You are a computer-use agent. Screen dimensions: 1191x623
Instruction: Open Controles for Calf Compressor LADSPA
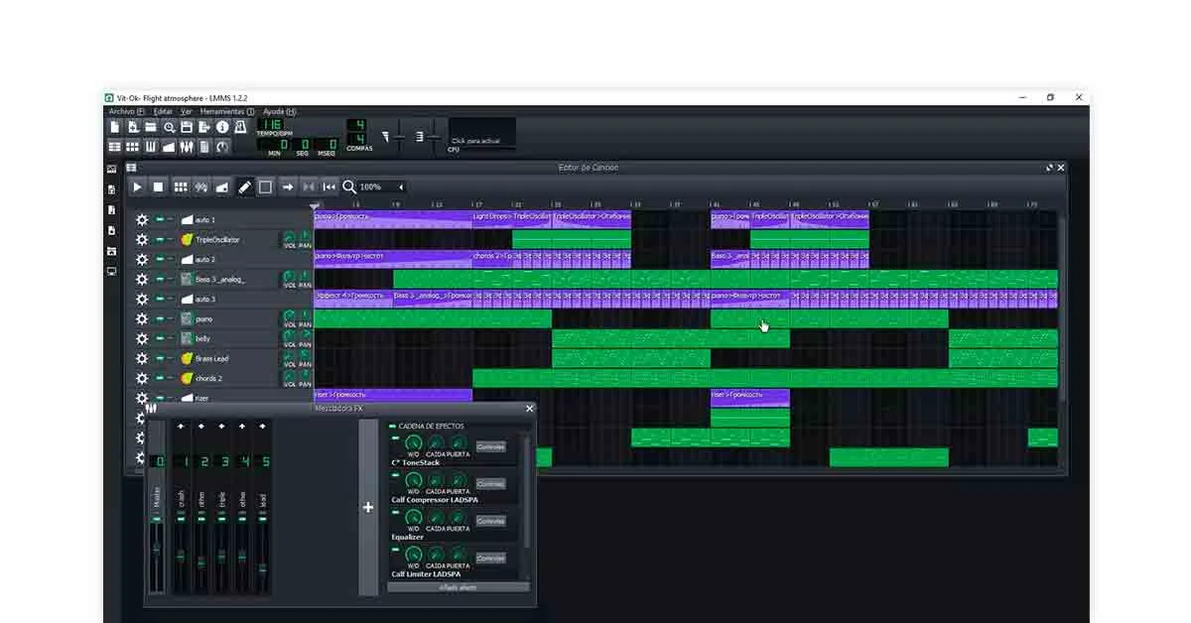(489, 483)
